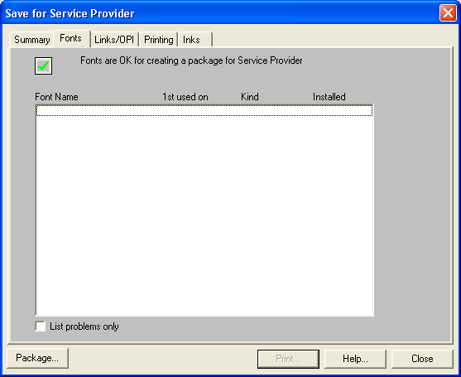Viewport: 461px width, 377px height.
Task: Open the Links/OPI tab
Action: click(x=114, y=40)
